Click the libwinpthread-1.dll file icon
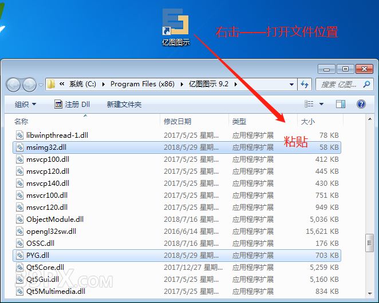 coord(20,135)
